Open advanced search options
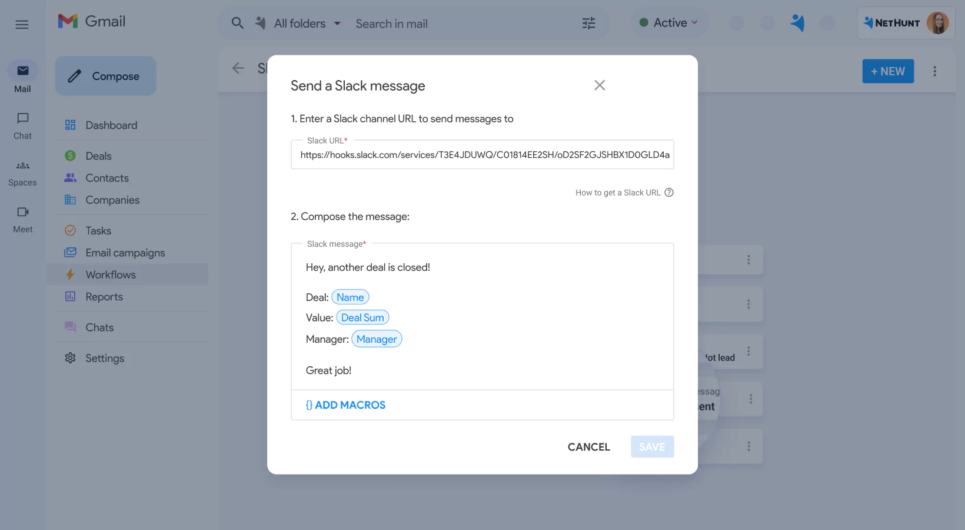The height and width of the screenshot is (530, 965). pyautogui.click(x=588, y=23)
